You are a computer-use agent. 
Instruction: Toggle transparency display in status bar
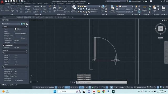[90, 87]
